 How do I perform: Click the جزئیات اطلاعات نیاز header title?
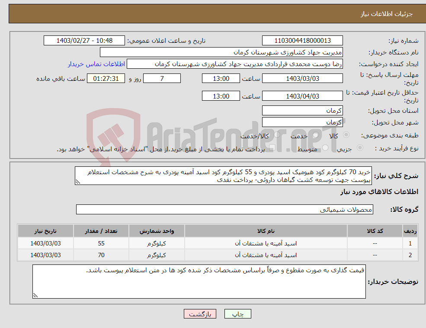point(386,14)
